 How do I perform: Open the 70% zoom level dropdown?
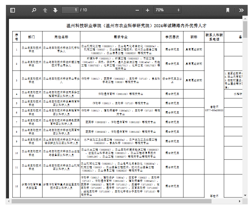click(167, 10)
